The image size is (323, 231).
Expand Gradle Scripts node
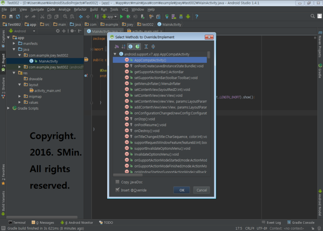point(8,108)
